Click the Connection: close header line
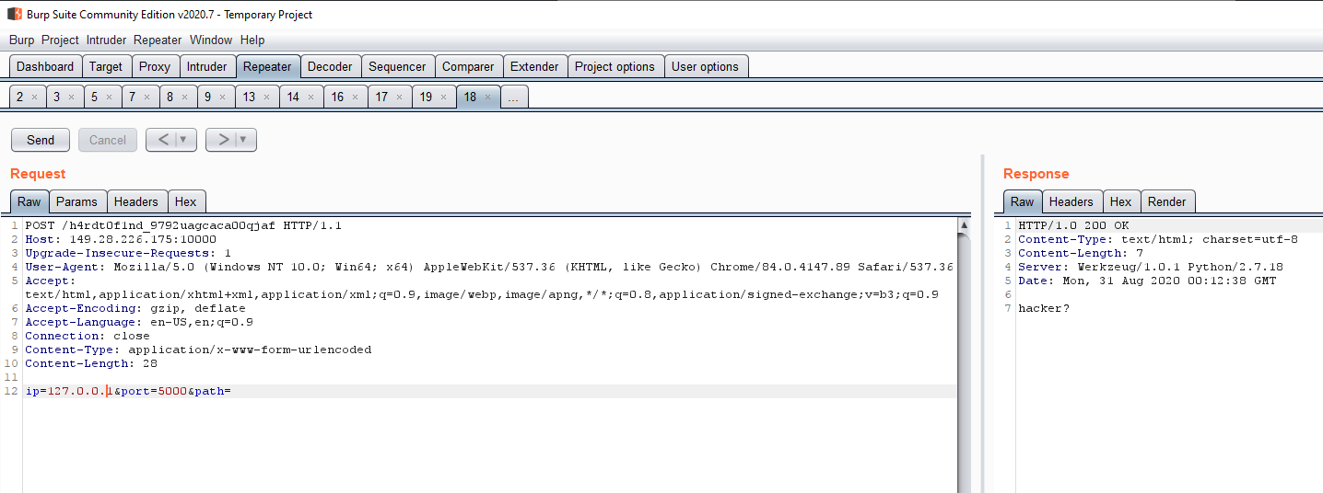The image size is (1323, 493). pyautogui.click(x=88, y=336)
